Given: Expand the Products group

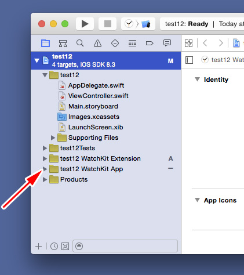Looking at the screenshot, I should (x=45, y=179).
